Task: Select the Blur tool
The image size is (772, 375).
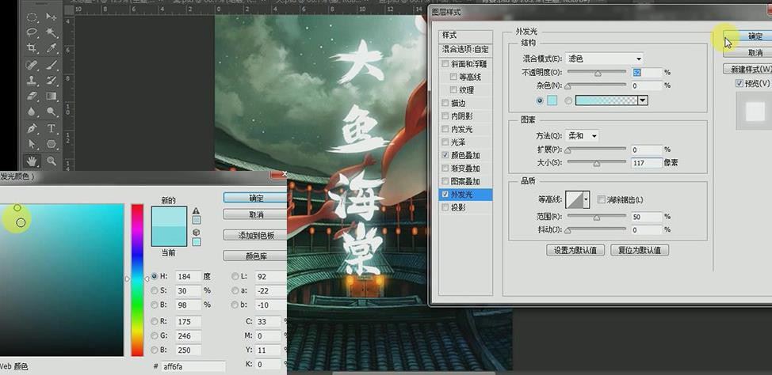Action: pos(32,112)
